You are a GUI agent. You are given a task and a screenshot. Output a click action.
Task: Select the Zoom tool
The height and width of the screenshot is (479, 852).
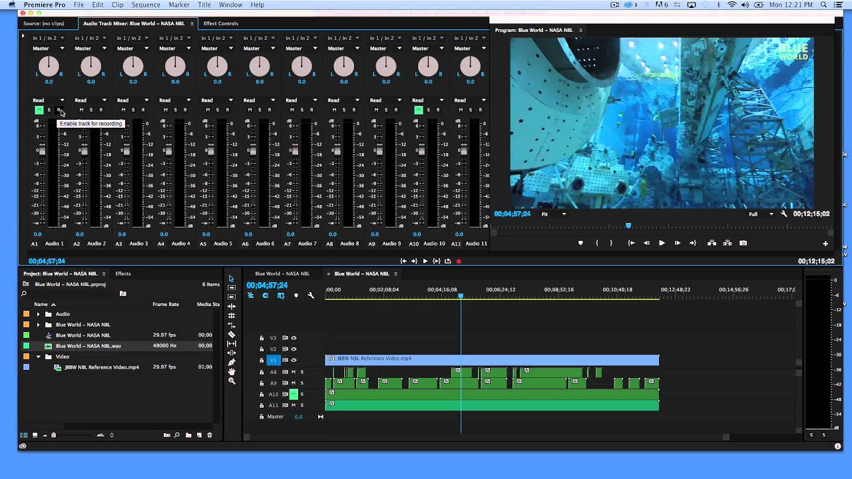(232, 381)
